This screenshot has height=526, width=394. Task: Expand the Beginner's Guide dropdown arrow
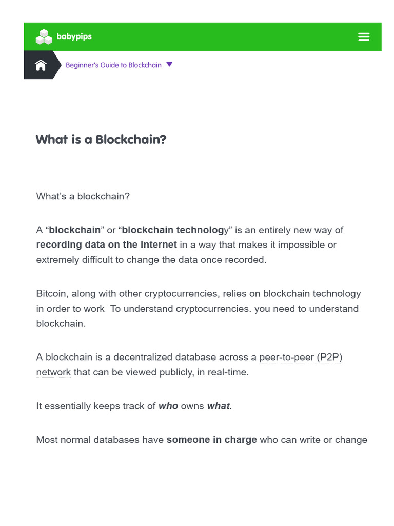(170, 65)
